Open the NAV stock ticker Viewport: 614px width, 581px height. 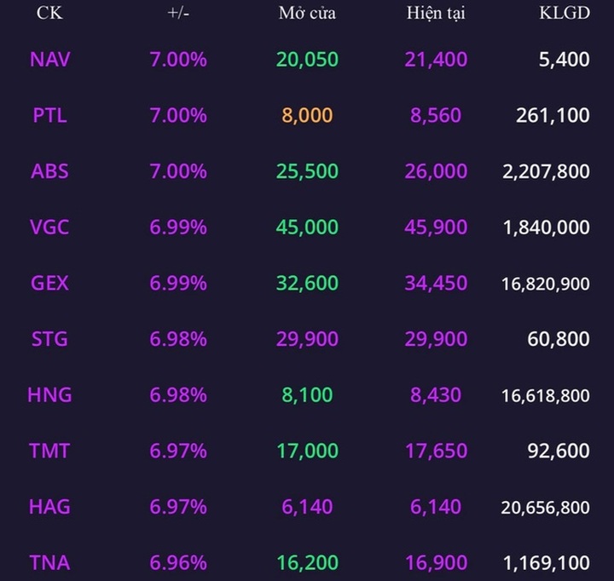[49, 60]
